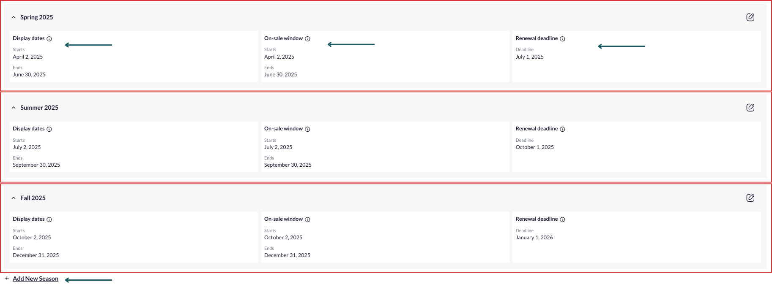Edit the Summer 2025 season
The width and height of the screenshot is (772, 287).
[750, 108]
